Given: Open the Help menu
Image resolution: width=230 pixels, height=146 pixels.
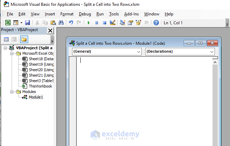Looking at the screenshot, I should (169, 14).
